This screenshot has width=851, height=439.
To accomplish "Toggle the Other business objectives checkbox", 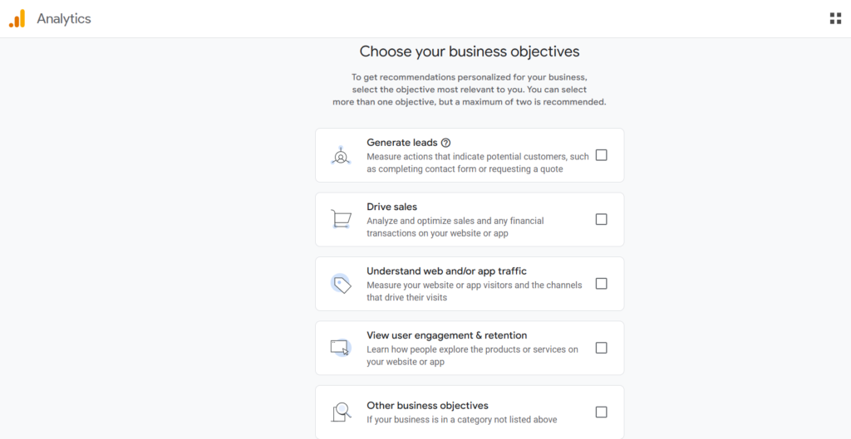I will pos(602,412).
